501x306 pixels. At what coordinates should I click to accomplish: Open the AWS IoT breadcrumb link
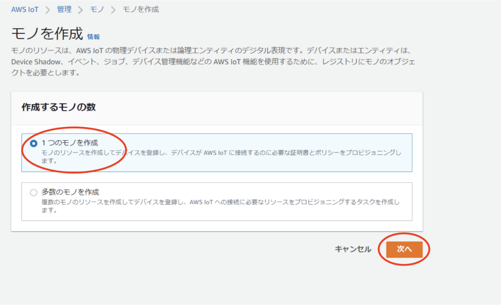tap(25, 9)
